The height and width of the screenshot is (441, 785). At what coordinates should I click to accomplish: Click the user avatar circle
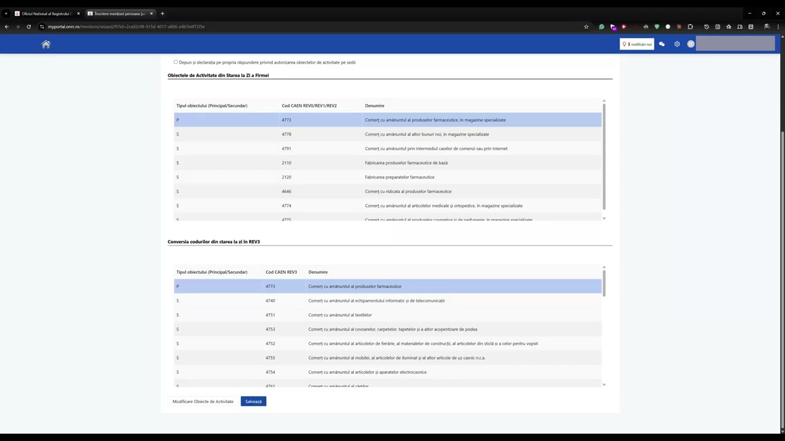pyautogui.click(x=691, y=44)
